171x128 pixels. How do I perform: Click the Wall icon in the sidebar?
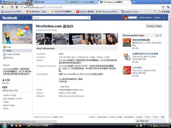5,47
